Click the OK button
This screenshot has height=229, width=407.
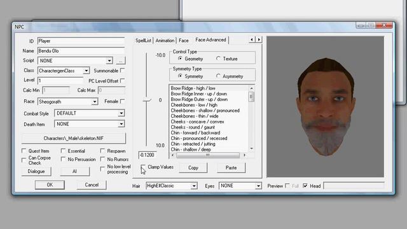(50, 185)
